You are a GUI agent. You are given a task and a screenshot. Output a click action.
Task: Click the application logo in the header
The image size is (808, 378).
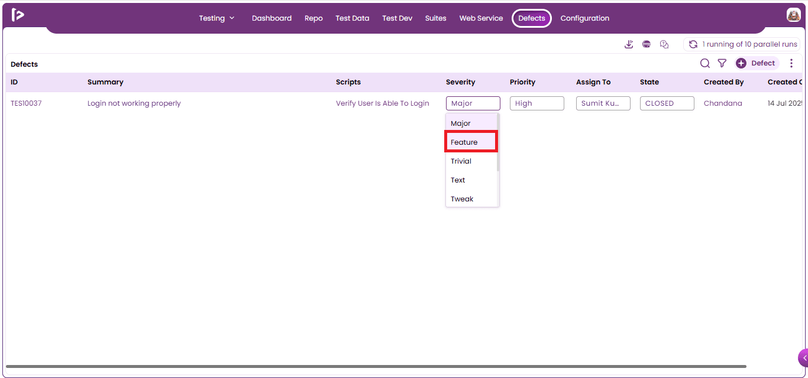pyautogui.click(x=18, y=15)
